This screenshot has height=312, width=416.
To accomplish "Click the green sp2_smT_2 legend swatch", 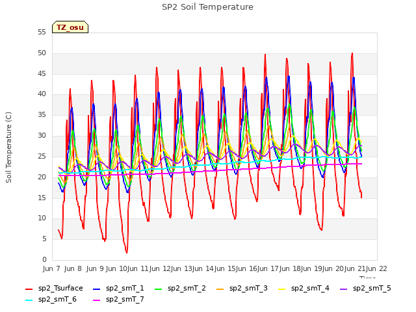I will pos(159,289).
